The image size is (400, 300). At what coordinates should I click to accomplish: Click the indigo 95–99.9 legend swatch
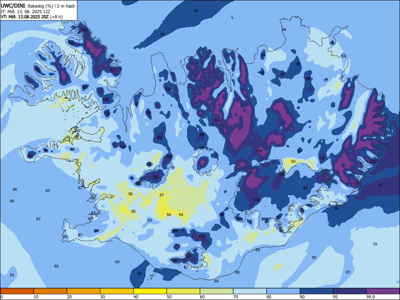tap(350, 291)
